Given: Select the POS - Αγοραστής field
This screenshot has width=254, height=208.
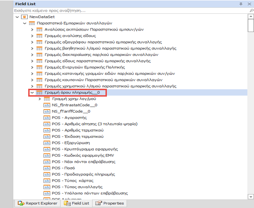Looking at the screenshot, I should [69, 118].
